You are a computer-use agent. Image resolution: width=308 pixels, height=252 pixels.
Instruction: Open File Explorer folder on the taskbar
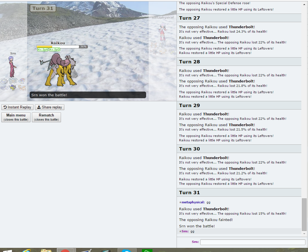click(46, 250)
